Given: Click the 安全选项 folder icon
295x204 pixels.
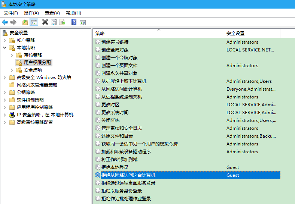Looking at the screenshot, I should 19,70.
